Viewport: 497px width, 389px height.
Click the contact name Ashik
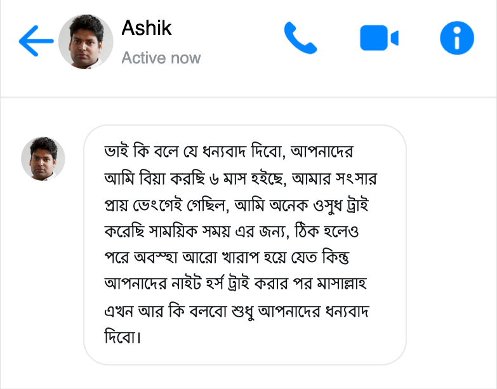(146, 28)
